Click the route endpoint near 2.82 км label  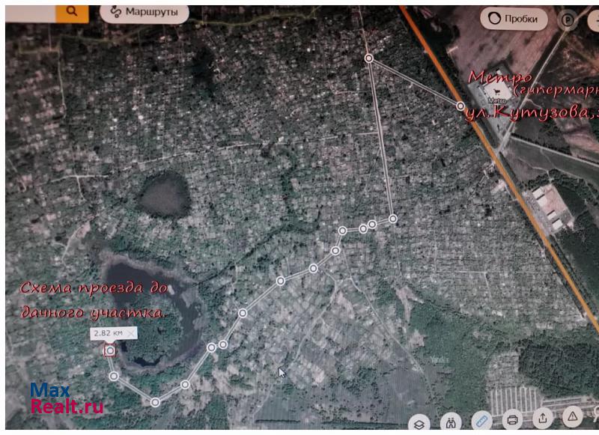pos(110,350)
